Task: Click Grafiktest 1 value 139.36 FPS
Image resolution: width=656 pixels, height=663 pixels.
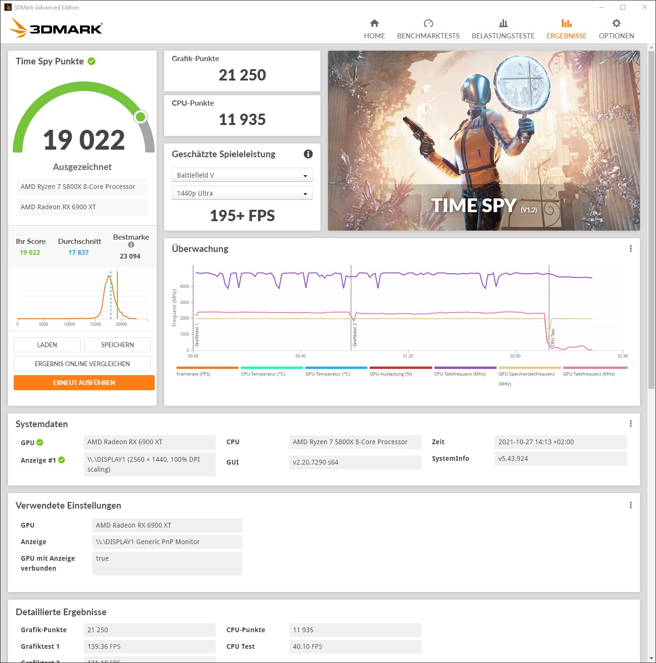Action: pos(150,646)
